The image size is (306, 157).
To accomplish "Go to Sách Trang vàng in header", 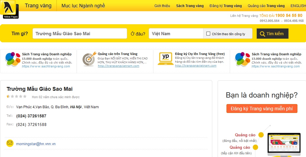I will click(x=190, y=6).
